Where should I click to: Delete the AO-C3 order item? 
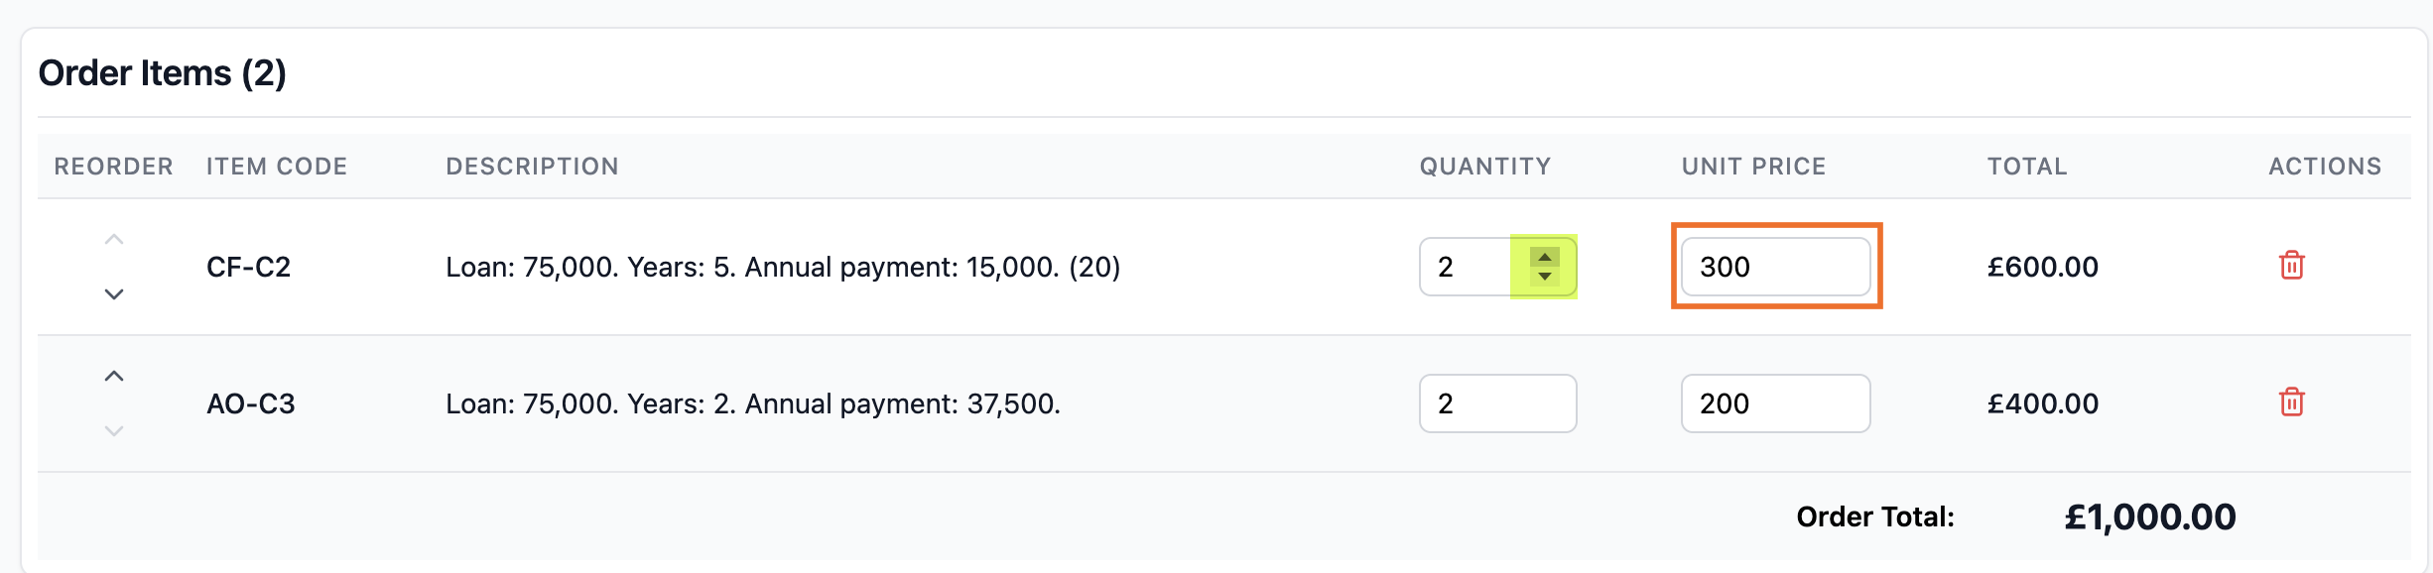click(x=2291, y=402)
